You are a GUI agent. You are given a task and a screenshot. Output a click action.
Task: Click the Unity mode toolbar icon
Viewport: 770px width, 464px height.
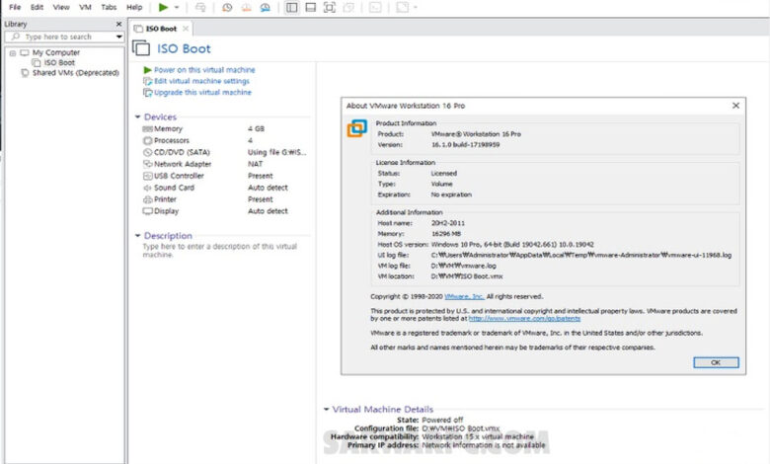tap(348, 7)
